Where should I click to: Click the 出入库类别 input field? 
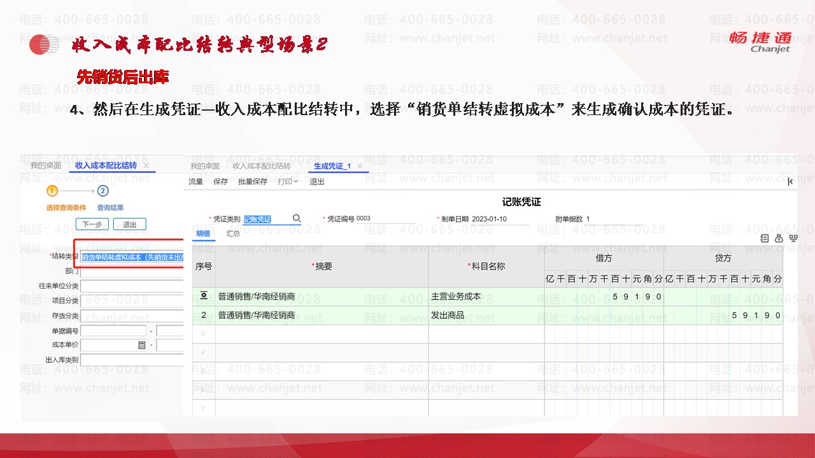[132, 360]
